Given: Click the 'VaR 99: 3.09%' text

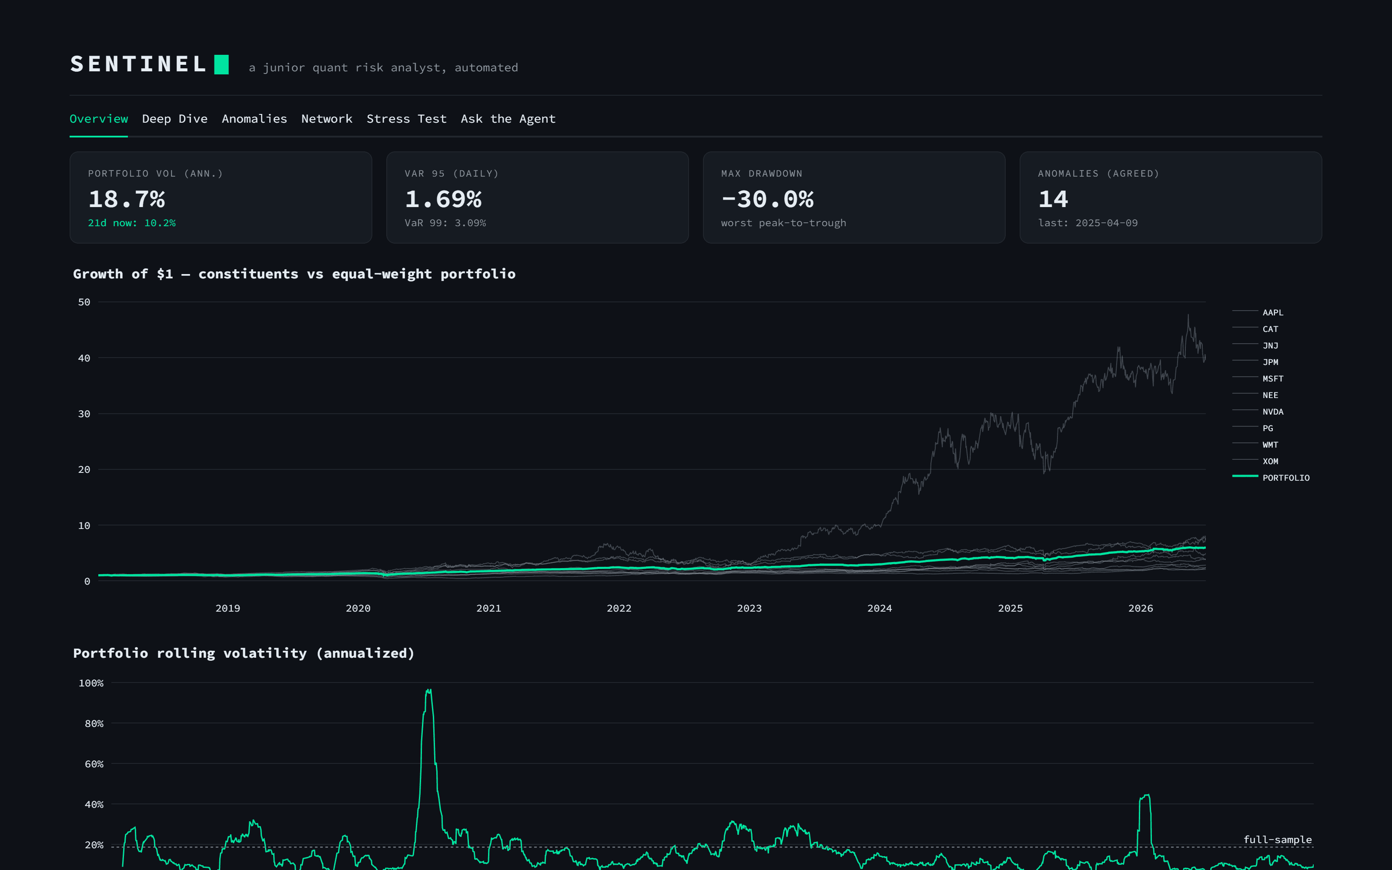Looking at the screenshot, I should coord(445,223).
